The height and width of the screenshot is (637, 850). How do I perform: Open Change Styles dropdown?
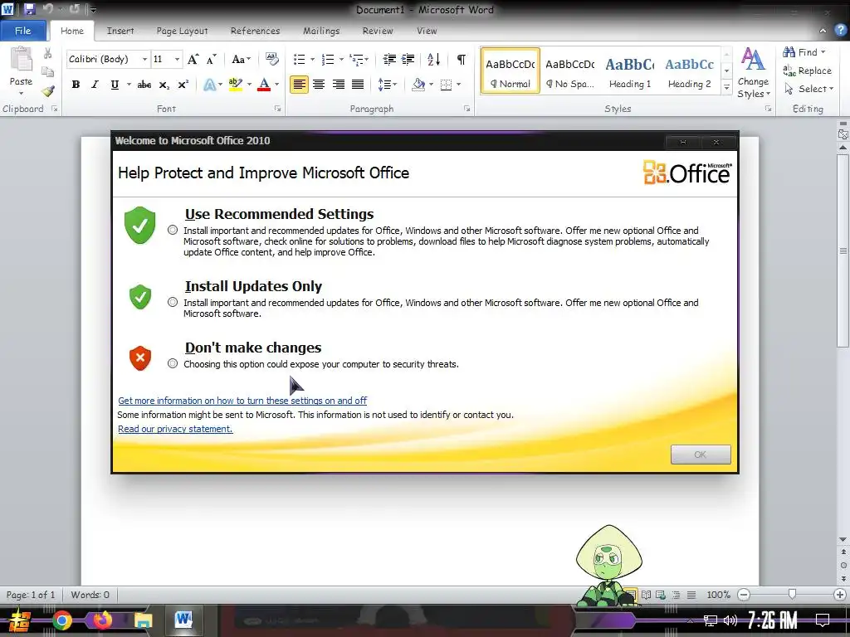pyautogui.click(x=754, y=73)
